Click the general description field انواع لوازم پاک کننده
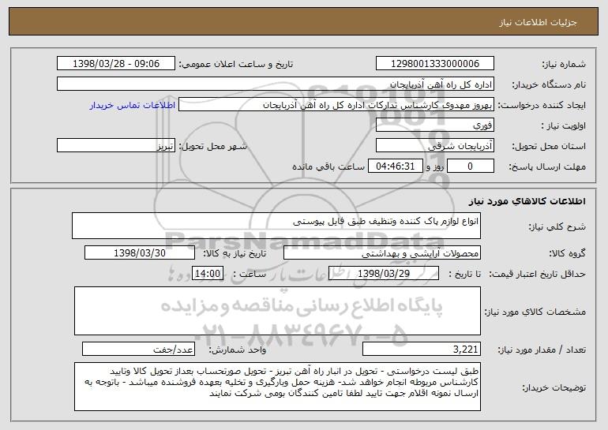This screenshot has height=430, width=608. (276, 226)
